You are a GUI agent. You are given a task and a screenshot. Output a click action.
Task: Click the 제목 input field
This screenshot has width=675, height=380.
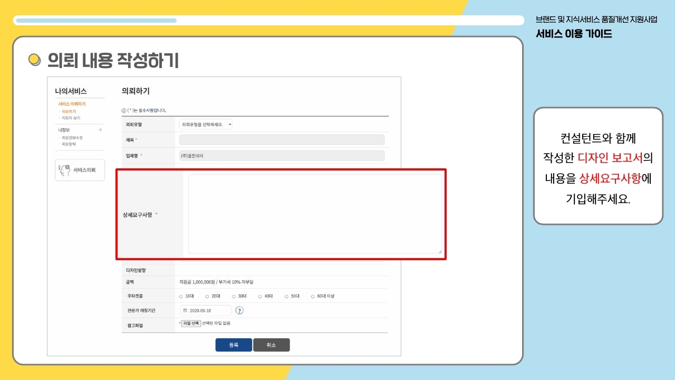(x=282, y=140)
